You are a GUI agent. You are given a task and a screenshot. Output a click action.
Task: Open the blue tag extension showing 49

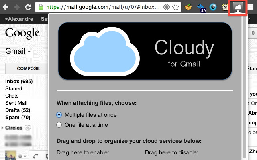click(x=201, y=7)
